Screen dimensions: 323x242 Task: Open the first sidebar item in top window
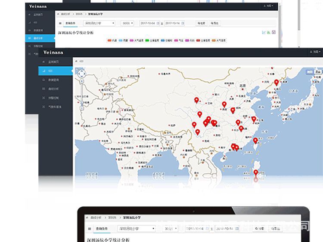(x=40, y=15)
